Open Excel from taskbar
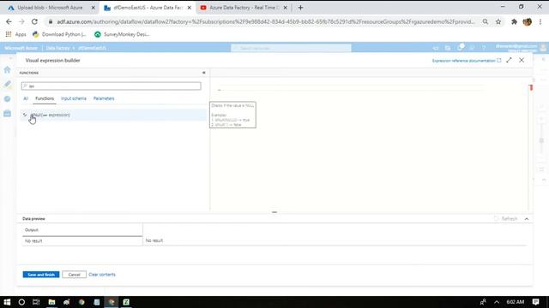 click(x=126, y=302)
